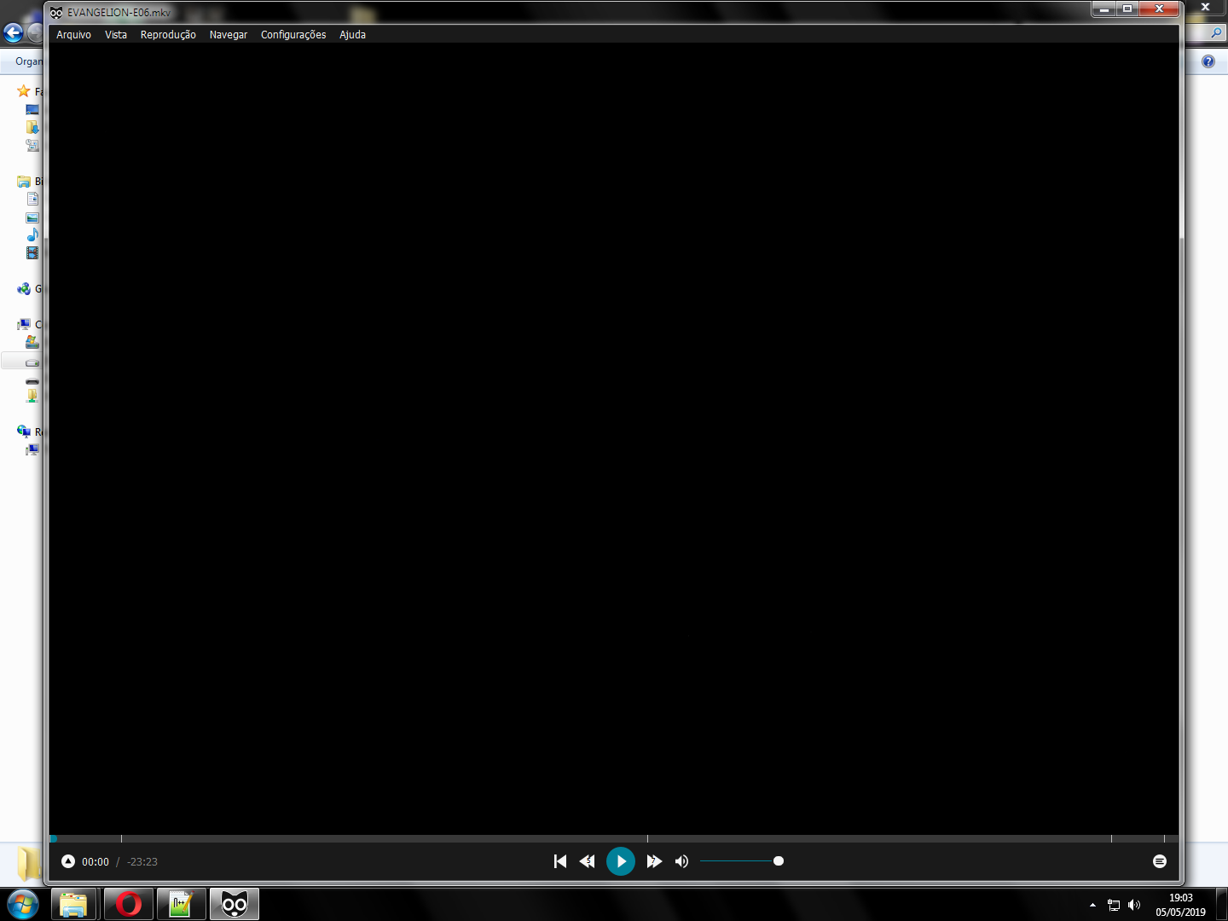Image resolution: width=1228 pixels, height=921 pixels.
Task: Launch Opera from the taskbar
Action: pos(128,903)
